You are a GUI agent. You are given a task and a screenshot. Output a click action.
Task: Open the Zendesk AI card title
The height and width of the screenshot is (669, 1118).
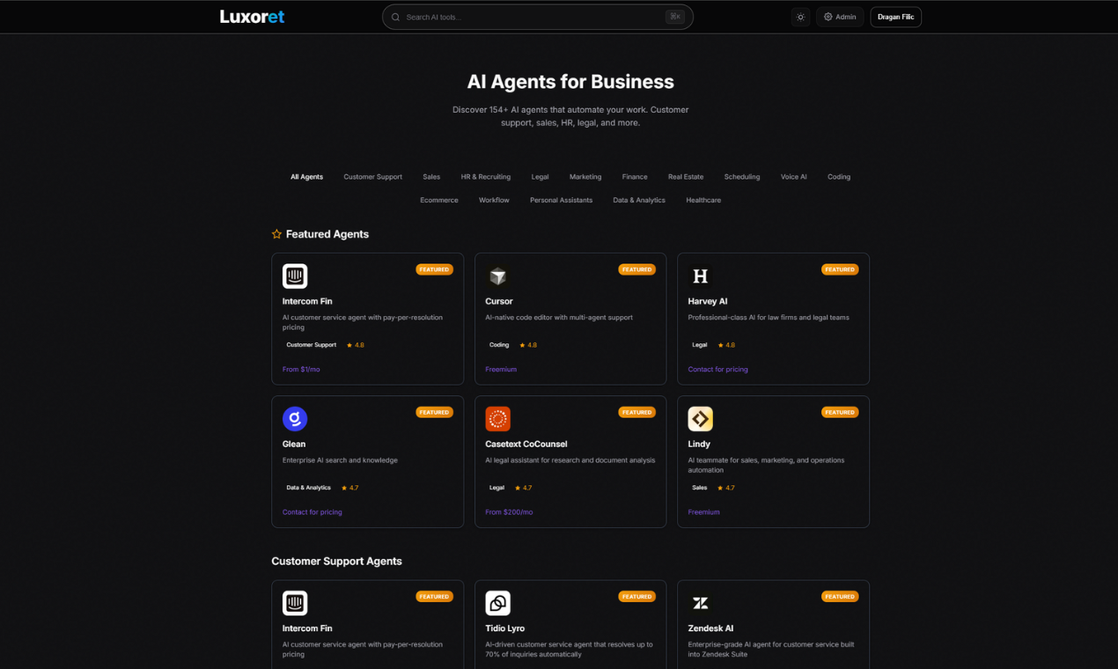(x=710, y=629)
